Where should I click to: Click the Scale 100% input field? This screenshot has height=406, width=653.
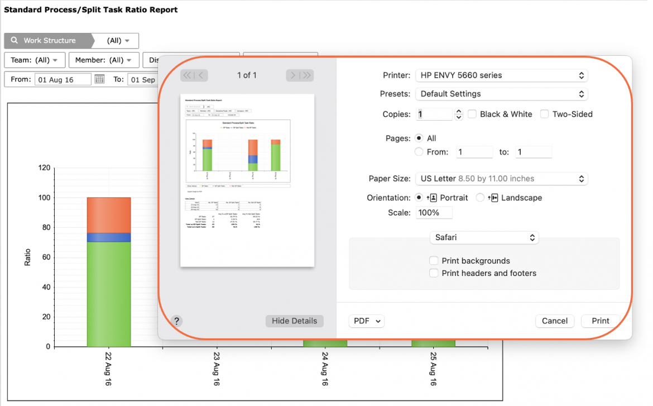click(434, 213)
